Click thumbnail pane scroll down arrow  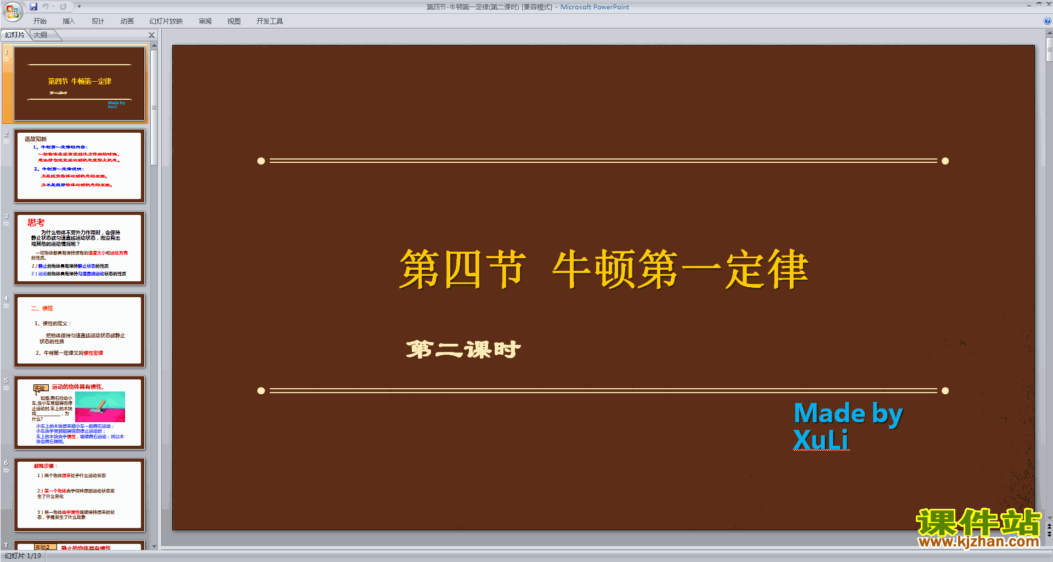click(154, 546)
